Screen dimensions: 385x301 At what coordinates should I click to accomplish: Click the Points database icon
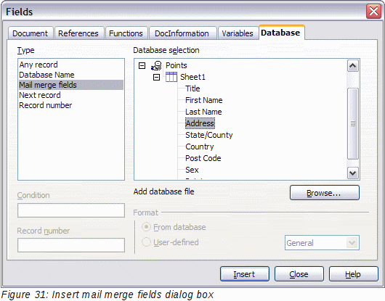pos(156,65)
